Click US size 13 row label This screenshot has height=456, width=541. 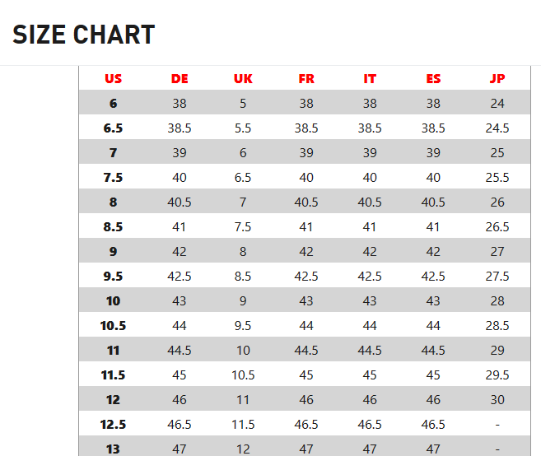tap(113, 449)
